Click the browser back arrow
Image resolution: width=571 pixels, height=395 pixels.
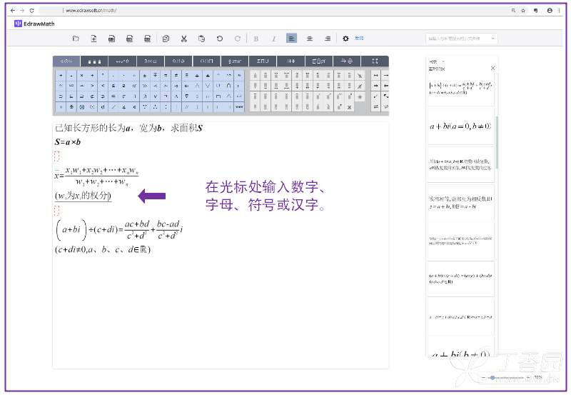point(13,11)
